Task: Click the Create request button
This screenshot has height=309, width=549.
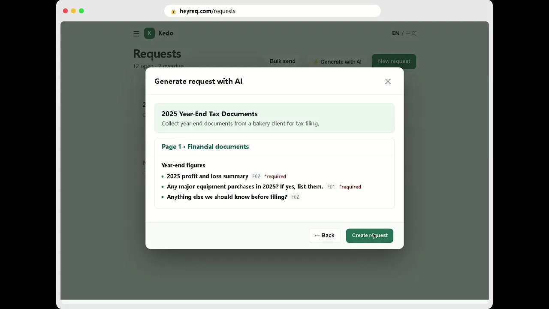Action: (x=370, y=236)
